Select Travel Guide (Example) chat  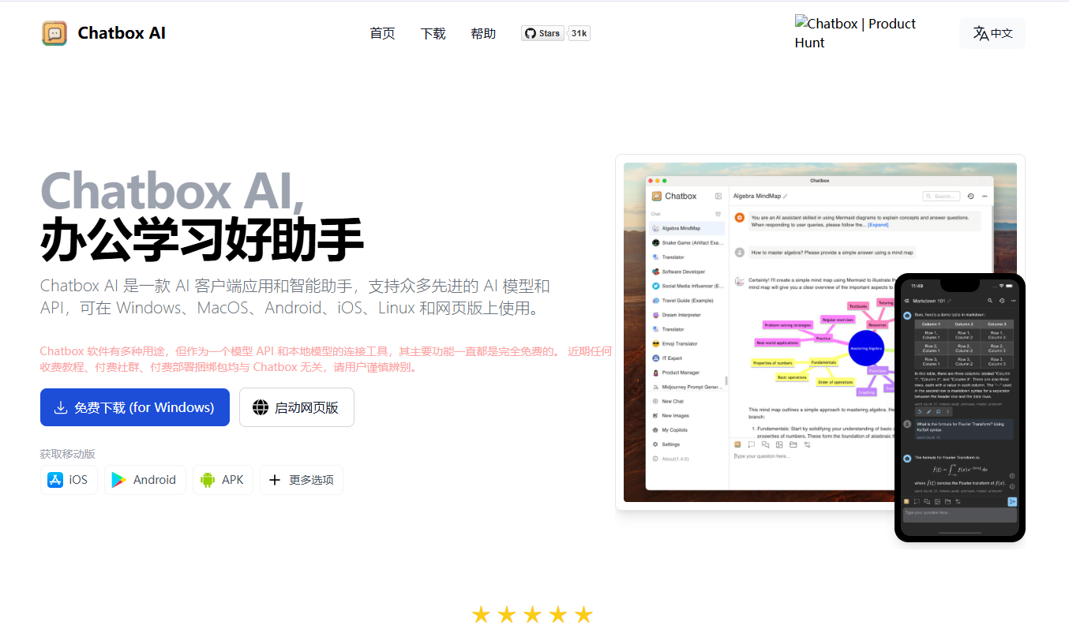687,301
